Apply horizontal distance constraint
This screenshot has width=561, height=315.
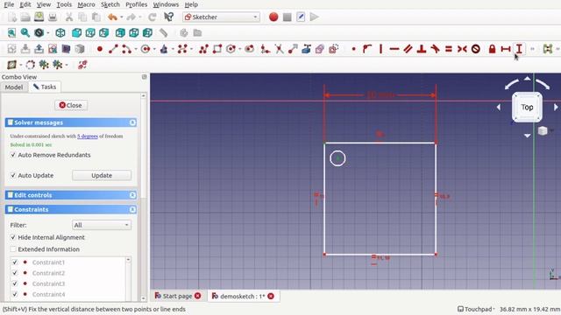tap(506, 49)
